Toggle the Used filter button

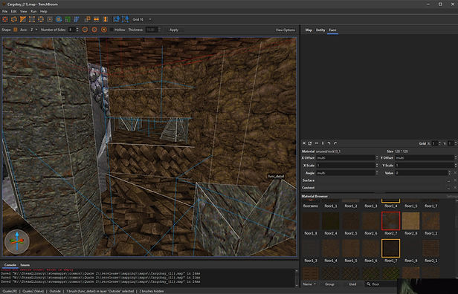click(352, 284)
